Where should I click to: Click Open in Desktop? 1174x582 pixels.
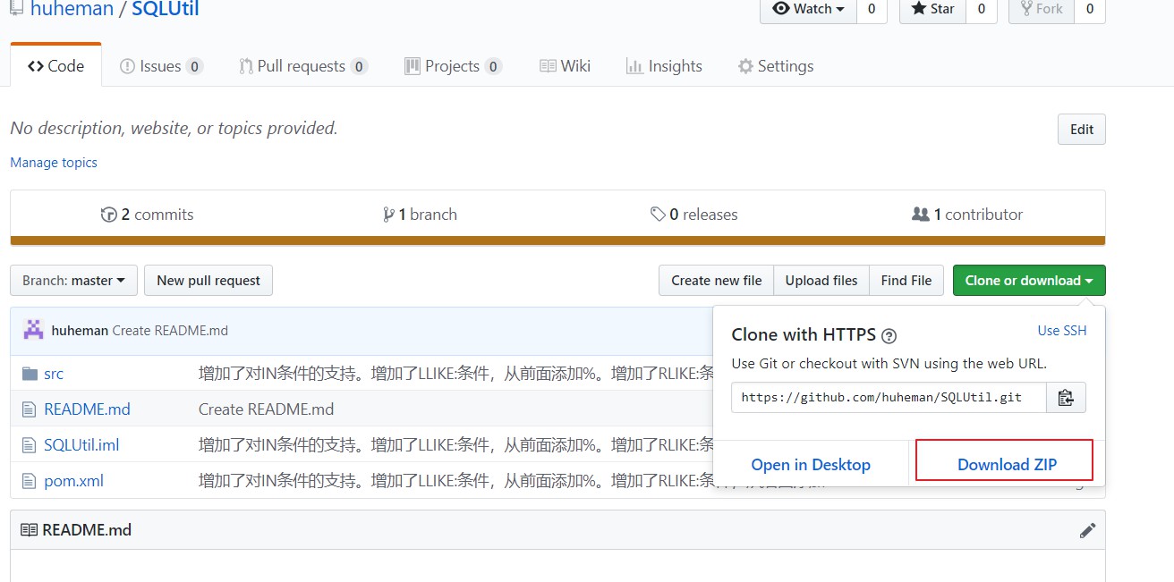pos(811,465)
